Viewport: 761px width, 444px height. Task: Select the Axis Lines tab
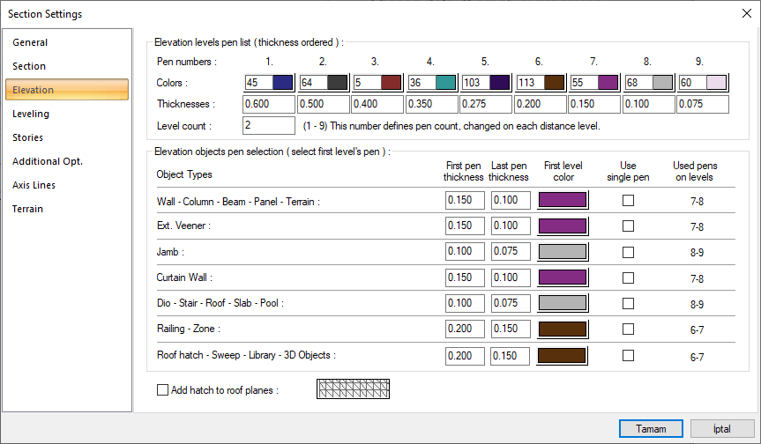tap(34, 185)
